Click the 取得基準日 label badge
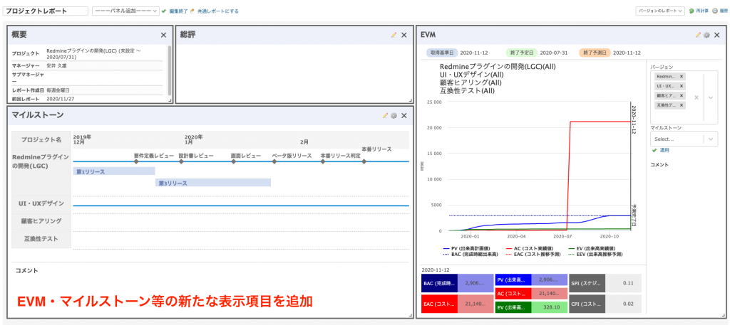Viewport: 730px width, 325px height. coord(442,53)
